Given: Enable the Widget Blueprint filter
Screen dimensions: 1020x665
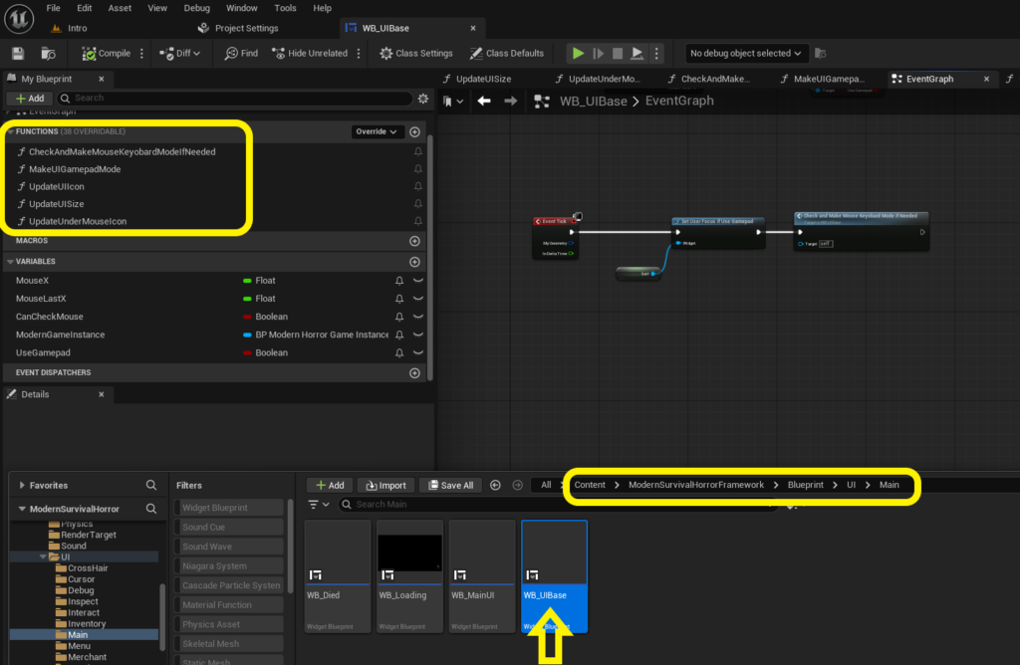Looking at the screenshot, I should click(229, 508).
